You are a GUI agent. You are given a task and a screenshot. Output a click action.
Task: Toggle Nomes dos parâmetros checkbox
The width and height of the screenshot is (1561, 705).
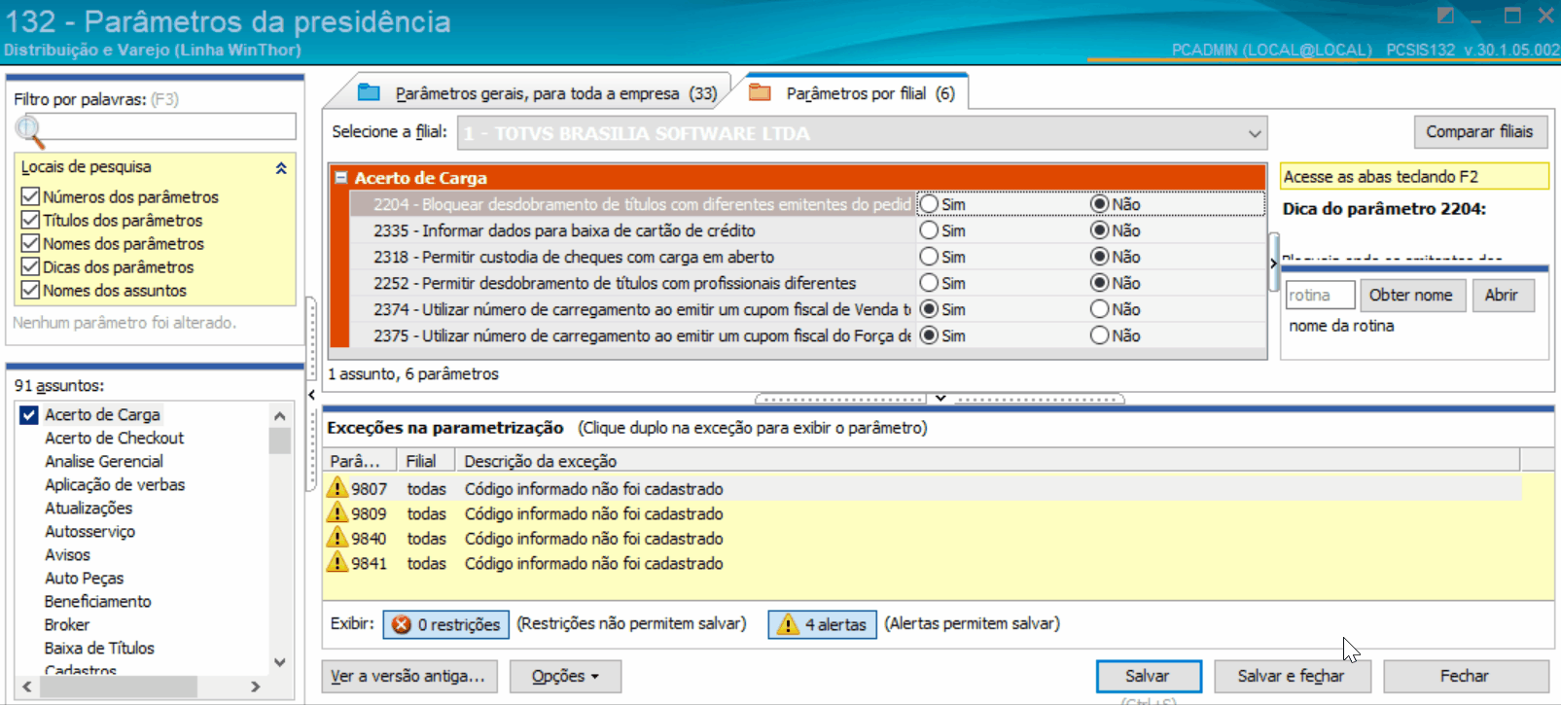[x=30, y=243]
